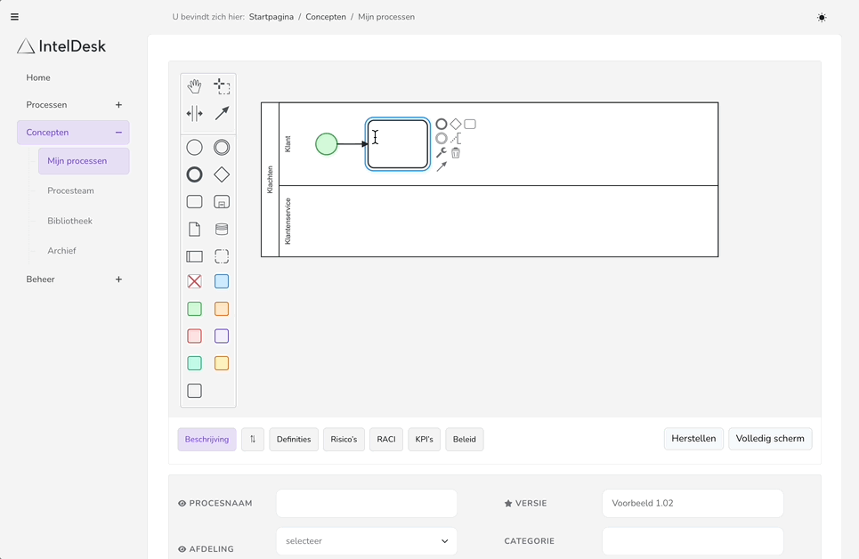Select the space tool

(x=194, y=113)
